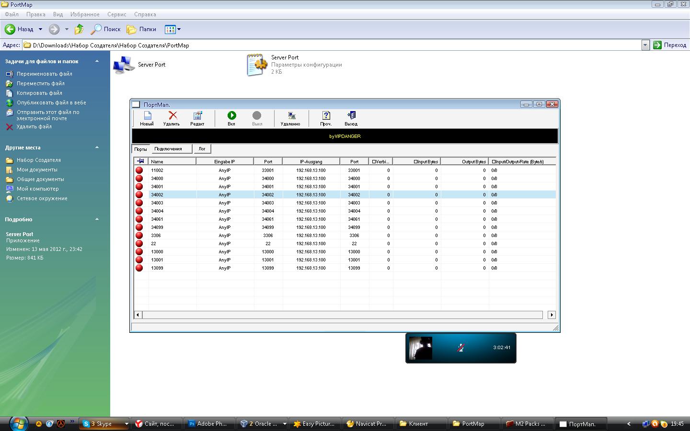This screenshot has height=431, width=690.
Task: Toggle the Input Bytes column checkbox
Action: [416, 162]
